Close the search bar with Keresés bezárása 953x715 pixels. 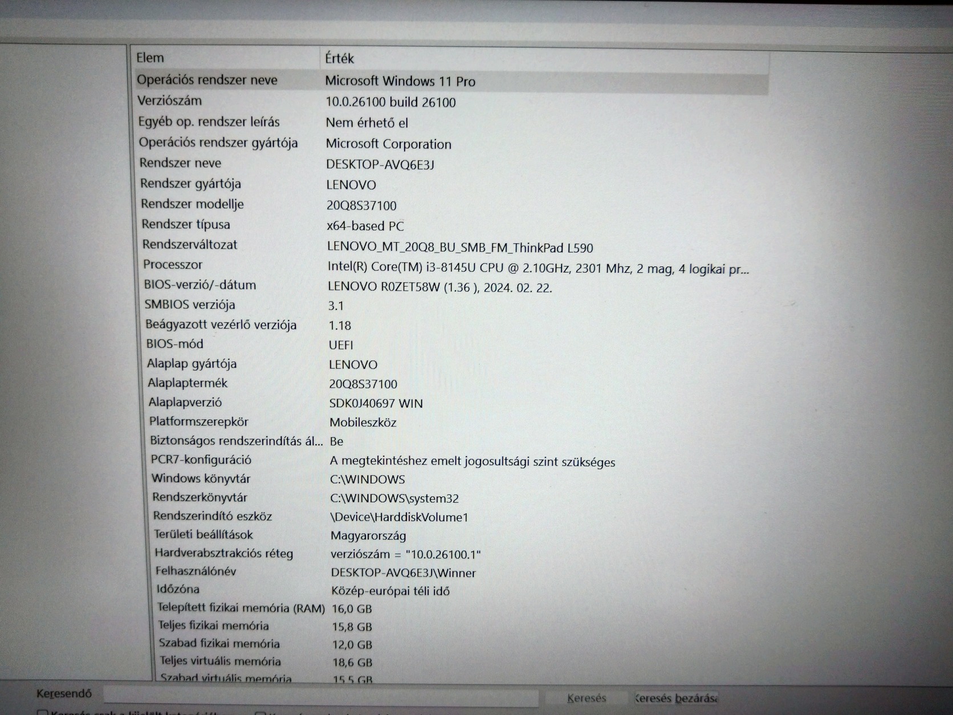pyautogui.click(x=676, y=698)
